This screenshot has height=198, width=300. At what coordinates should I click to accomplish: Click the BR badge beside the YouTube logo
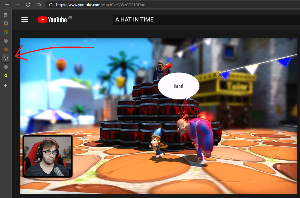[x=70, y=17]
